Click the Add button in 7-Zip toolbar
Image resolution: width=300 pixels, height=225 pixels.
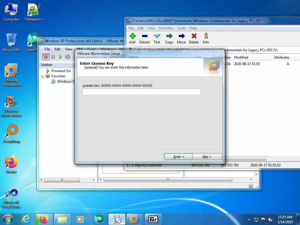132,38
